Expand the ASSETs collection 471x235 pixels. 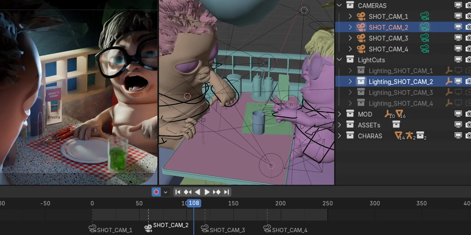(339, 125)
